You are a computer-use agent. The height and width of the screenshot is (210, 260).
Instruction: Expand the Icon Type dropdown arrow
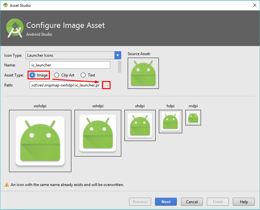coord(118,55)
